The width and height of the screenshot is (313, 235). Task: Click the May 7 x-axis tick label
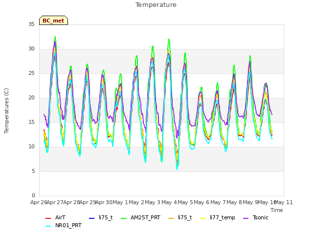218,202
